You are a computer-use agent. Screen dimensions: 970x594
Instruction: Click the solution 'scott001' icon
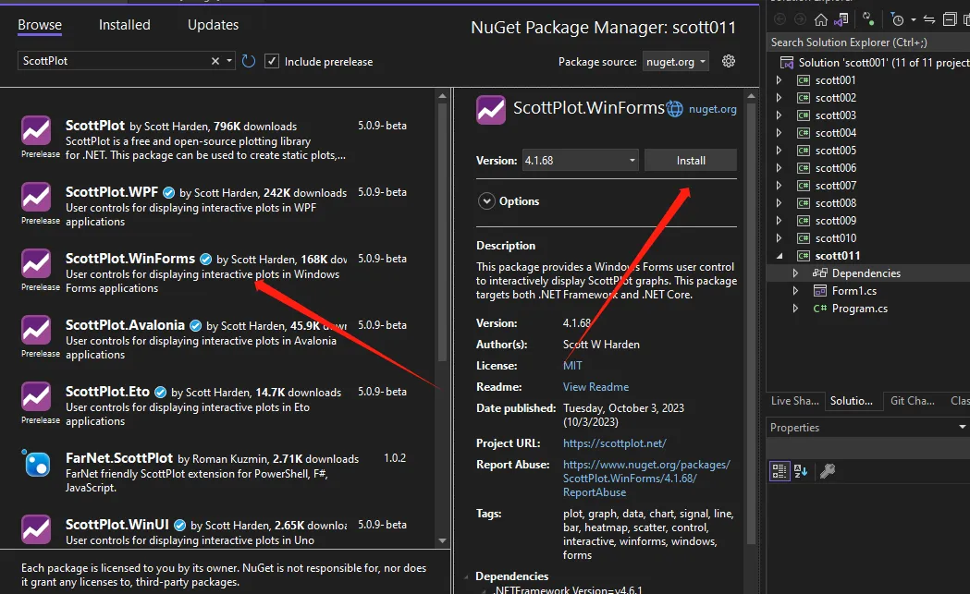click(786, 63)
